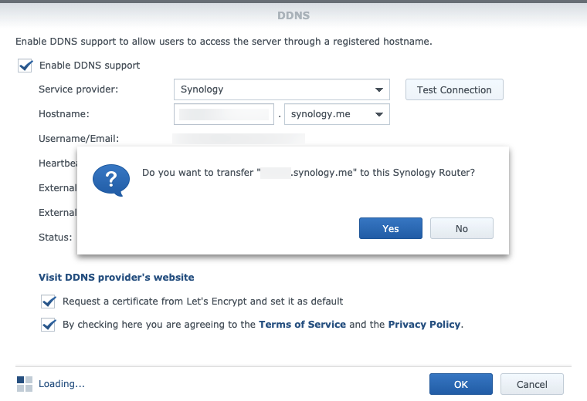The height and width of the screenshot is (401, 587).
Task: Uncheck the Let's Encrypt certificate request option
Action: click(x=49, y=302)
